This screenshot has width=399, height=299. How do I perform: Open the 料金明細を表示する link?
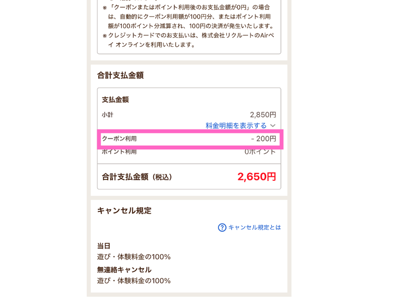pos(236,126)
